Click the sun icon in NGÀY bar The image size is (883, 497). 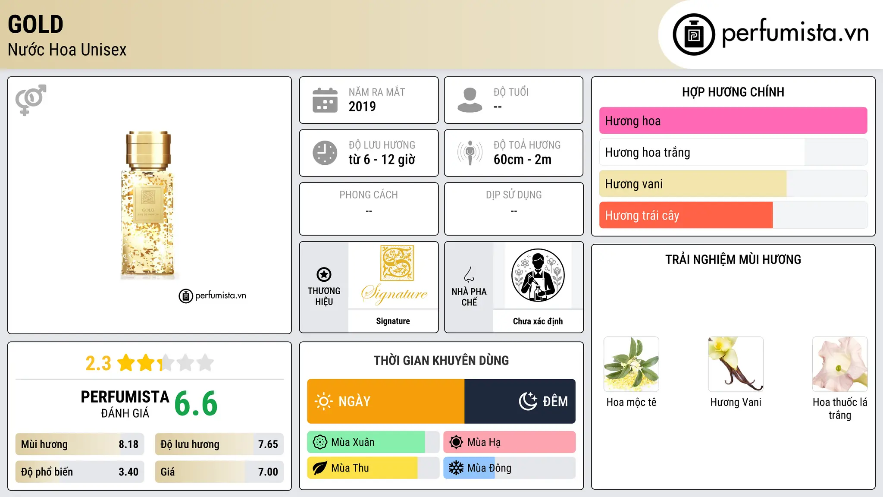(324, 401)
